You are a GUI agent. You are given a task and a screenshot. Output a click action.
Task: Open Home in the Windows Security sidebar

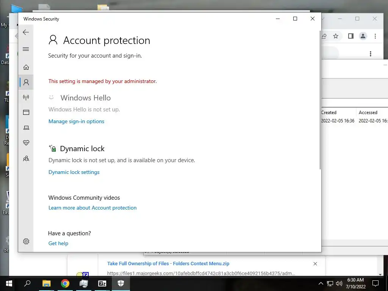(26, 67)
